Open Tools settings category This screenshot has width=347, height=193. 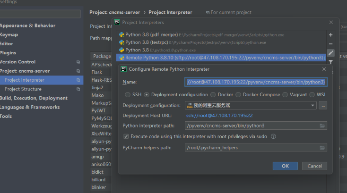coord(6,116)
